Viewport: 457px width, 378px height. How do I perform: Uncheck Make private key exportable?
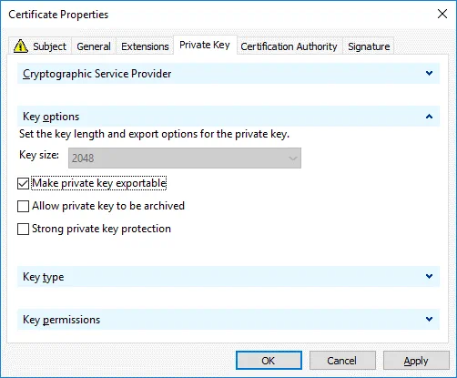(x=23, y=183)
